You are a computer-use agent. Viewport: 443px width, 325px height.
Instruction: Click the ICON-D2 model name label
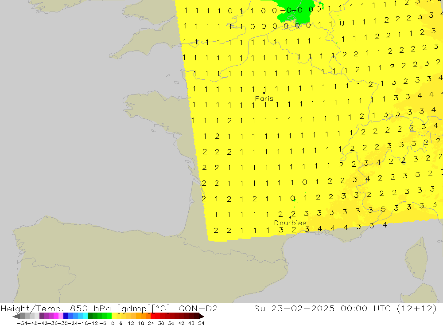click(x=197, y=308)
